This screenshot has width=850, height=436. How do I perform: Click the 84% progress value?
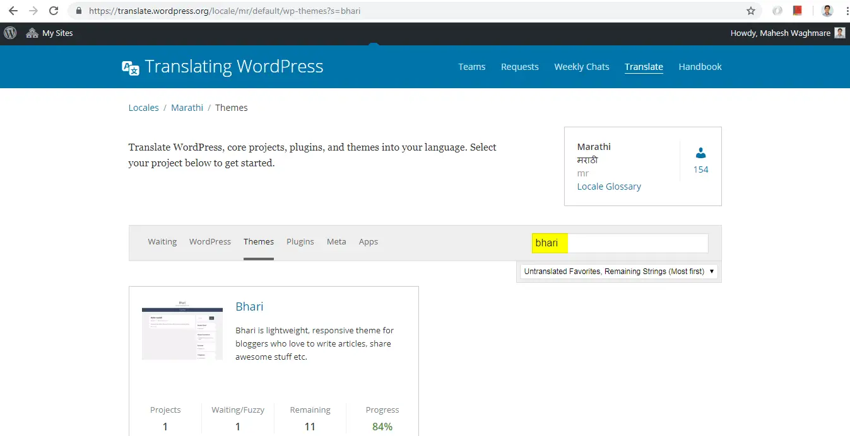[382, 427]
